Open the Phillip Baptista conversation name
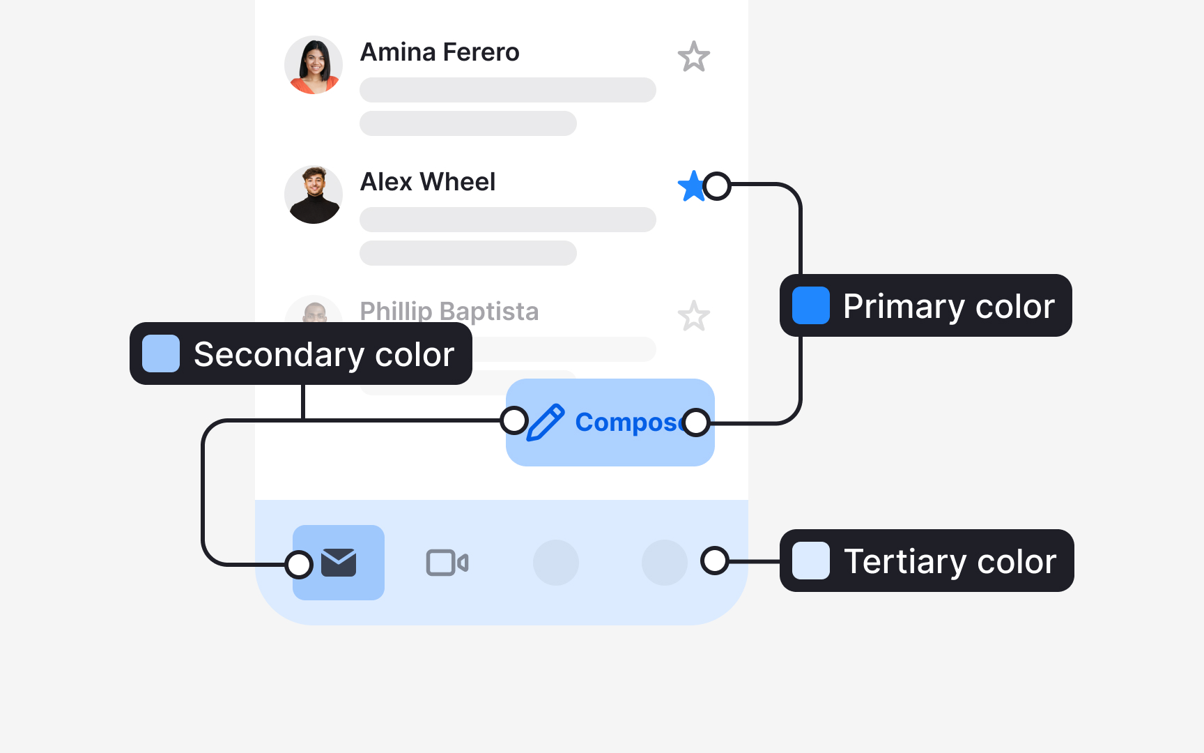1204x753 pixels. pyautogui.click(x=449, y=311)
